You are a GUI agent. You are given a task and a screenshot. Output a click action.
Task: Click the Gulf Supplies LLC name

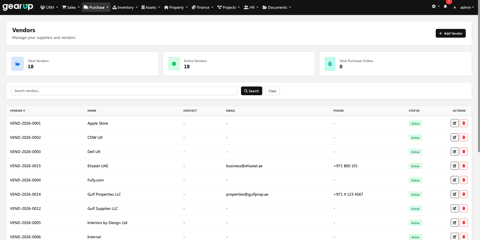[x=102, y=208]
